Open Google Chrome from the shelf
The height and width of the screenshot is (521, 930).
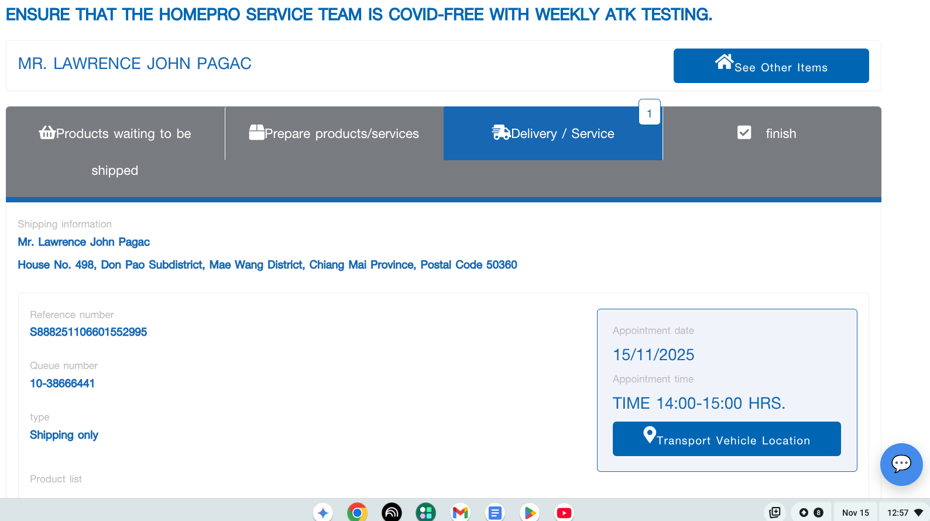357,512
